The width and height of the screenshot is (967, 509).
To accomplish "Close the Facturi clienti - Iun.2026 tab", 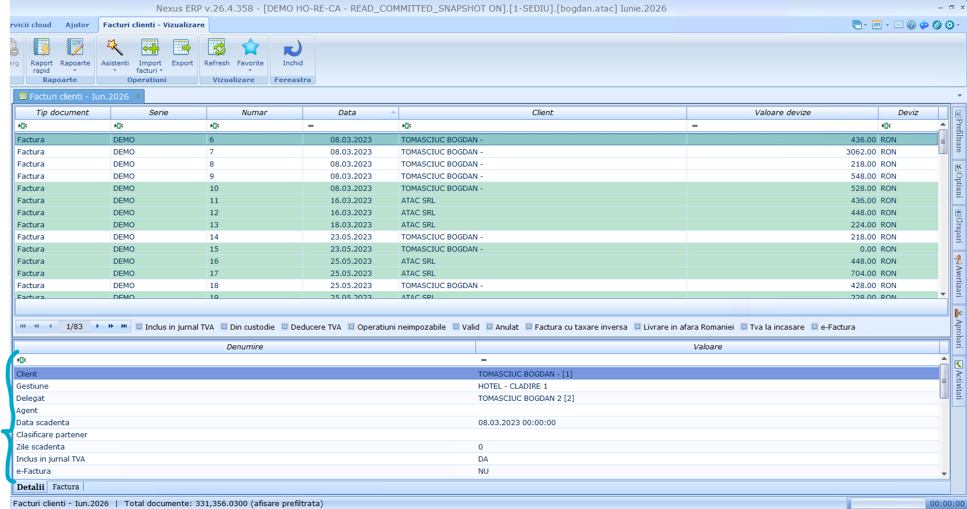I will [138, 97].
